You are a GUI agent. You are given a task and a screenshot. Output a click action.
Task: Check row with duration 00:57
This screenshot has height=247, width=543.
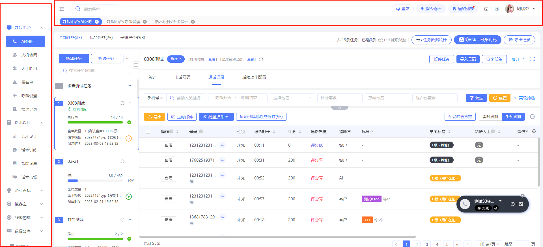[x=148, y=199]
